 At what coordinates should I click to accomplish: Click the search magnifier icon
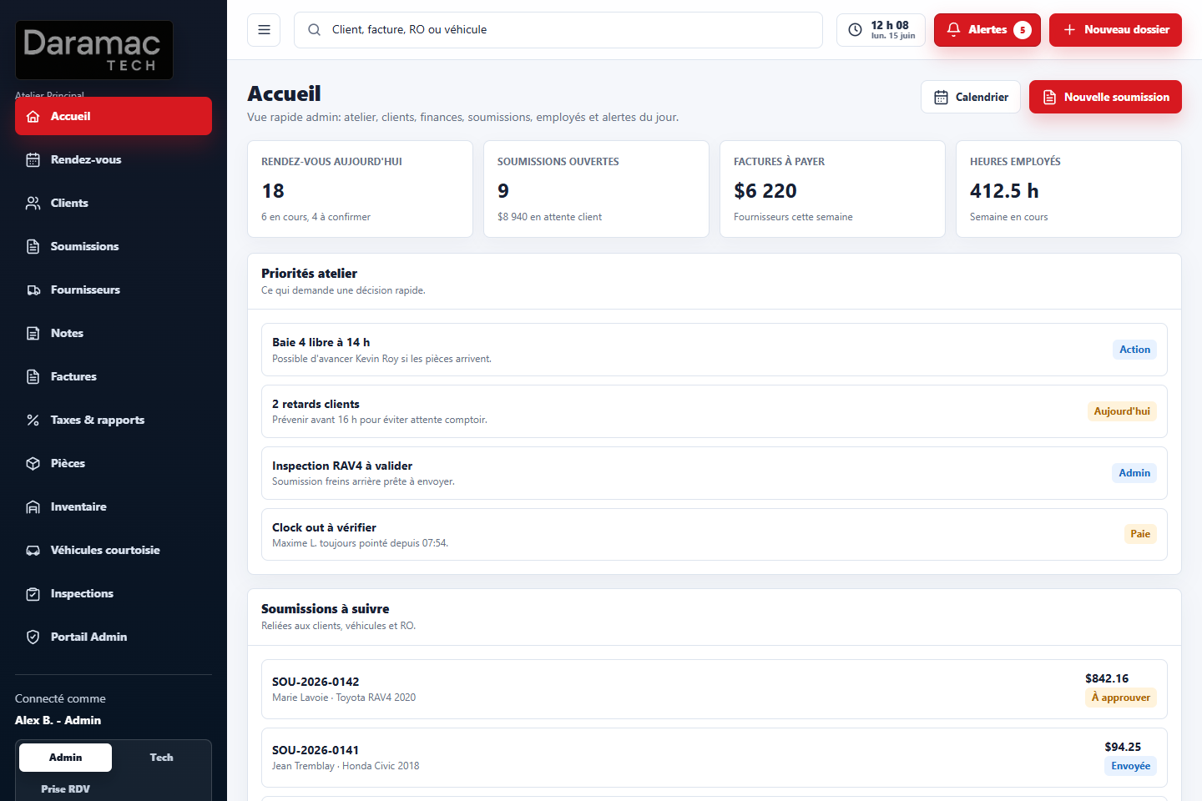(x=314, y=30)
